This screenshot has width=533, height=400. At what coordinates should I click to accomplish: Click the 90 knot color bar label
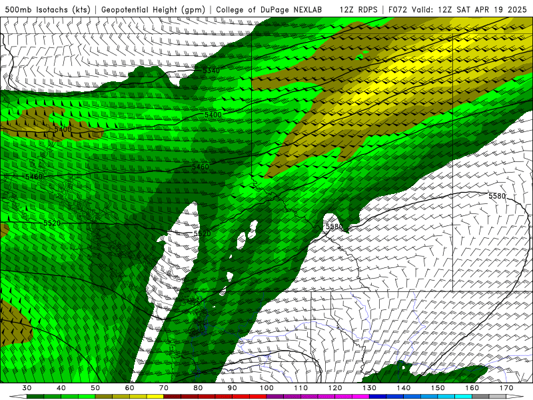[233, 388]
